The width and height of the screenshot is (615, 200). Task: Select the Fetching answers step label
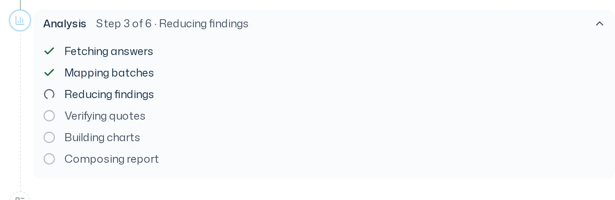(x=109, y=51)
